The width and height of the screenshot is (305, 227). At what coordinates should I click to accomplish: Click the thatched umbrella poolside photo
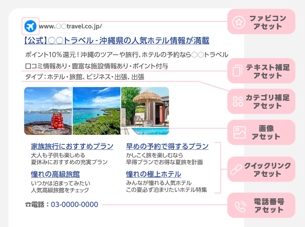[145, 111]
